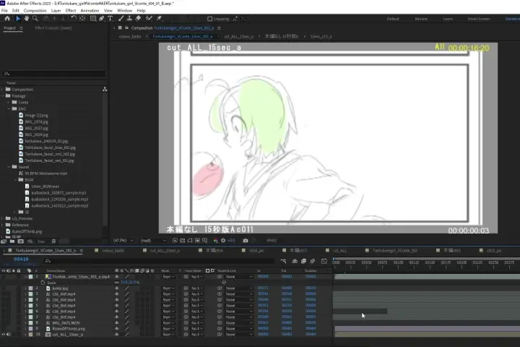The image size is (520, 347).
Task: Open the viewer resolution dropdown (Half)
Action: 153,241
